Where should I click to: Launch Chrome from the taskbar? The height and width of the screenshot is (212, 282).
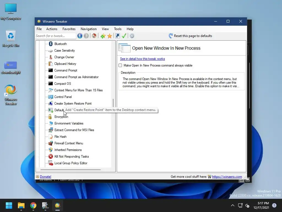coord(33,205)
